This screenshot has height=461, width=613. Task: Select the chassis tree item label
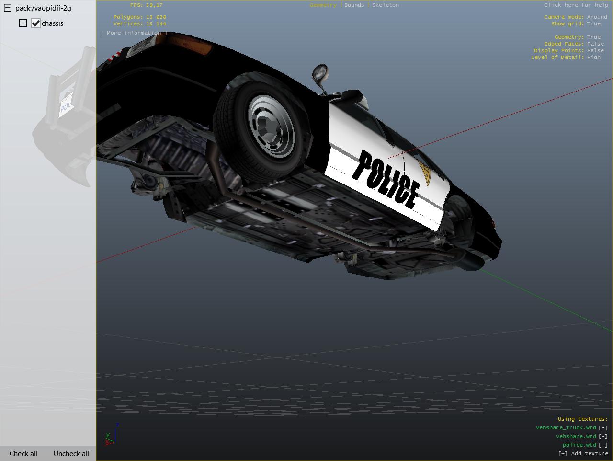(52, 23)
